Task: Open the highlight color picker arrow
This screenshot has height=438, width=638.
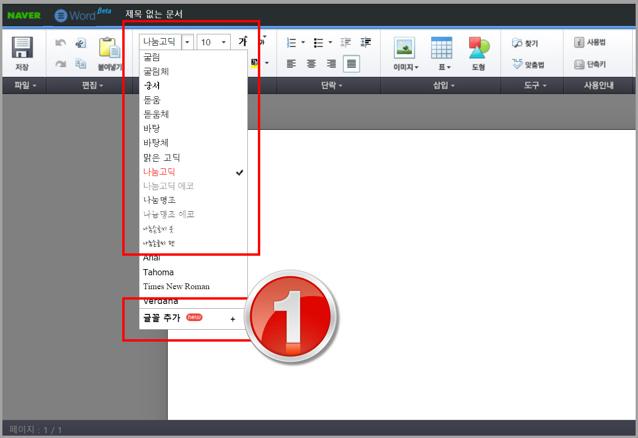Action: coord(266,63)
